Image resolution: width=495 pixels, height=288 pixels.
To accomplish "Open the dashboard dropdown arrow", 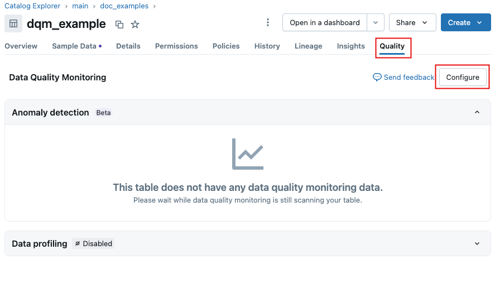I will [x=376, y=22].
